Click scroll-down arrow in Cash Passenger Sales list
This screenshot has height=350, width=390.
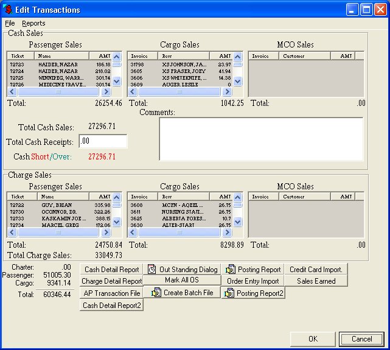click(117, 81)
